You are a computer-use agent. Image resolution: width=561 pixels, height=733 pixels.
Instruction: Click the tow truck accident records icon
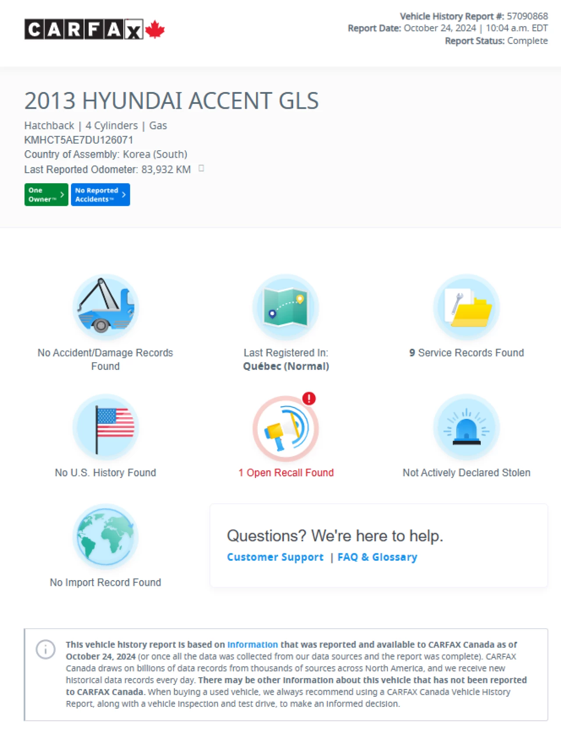pos(106,307)
